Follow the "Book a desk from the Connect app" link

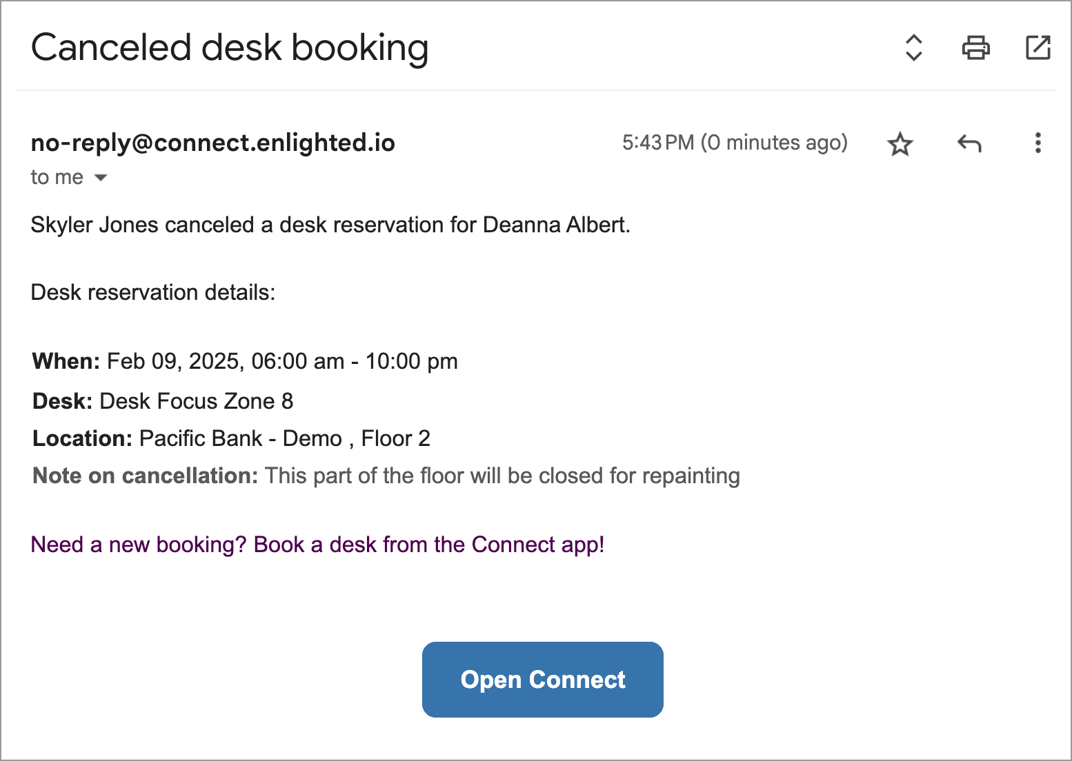(318, 545)
